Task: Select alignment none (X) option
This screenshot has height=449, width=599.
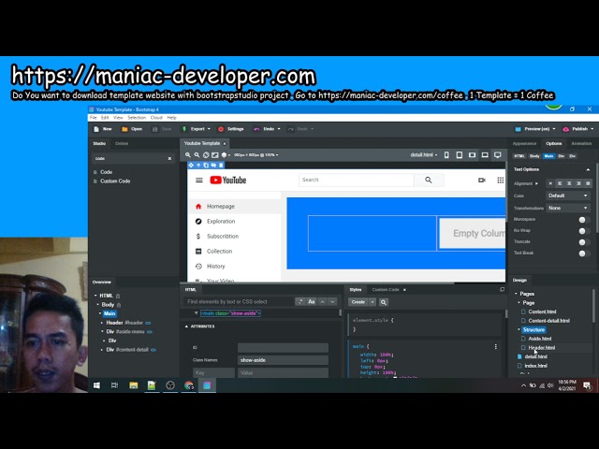Action: tap(550, 183)
